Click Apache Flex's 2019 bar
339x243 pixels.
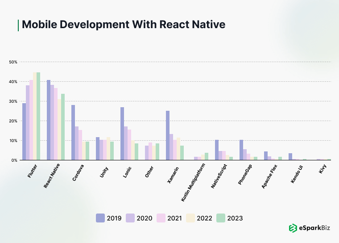coord(266,156)
